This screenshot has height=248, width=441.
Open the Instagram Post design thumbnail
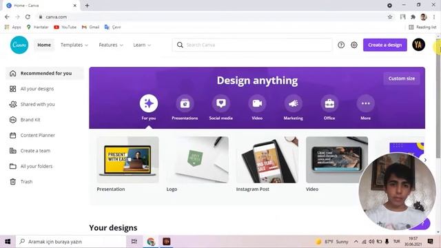267,160
